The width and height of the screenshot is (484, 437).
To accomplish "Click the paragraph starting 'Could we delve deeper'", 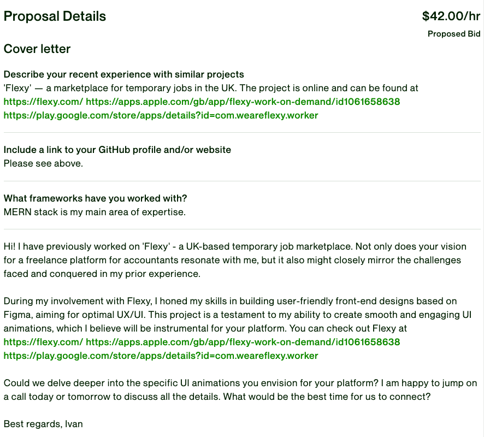I will (240, 390).
